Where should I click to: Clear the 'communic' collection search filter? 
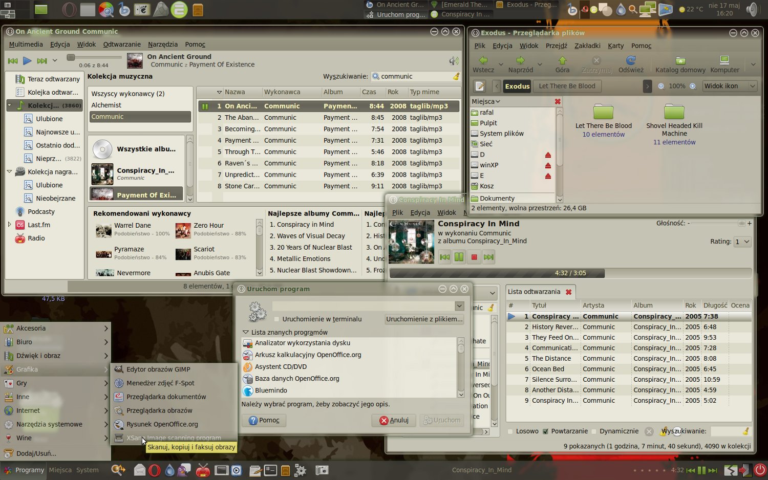(x=456, y=76)
